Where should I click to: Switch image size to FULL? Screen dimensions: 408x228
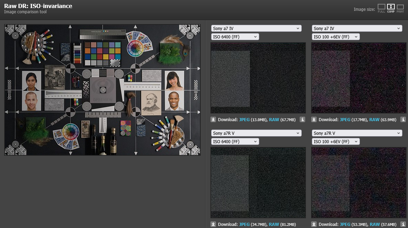(x=381, y=8)
